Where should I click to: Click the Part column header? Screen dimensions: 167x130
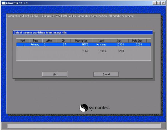point(23,40)
